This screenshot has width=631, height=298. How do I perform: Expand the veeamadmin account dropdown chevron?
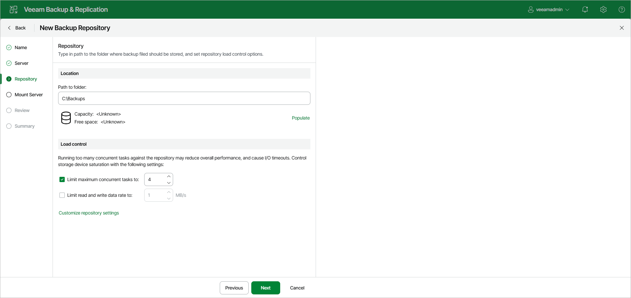click(x=567, y=10)
